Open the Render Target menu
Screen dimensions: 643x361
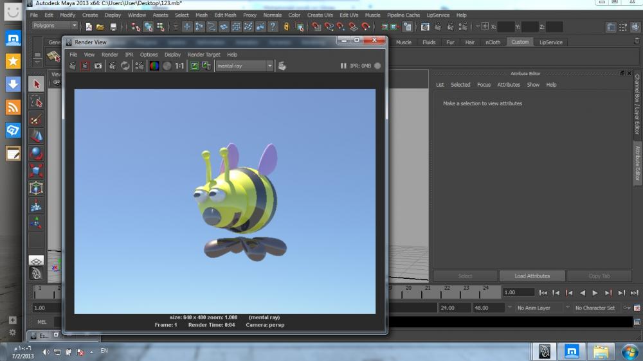[204, 55]
